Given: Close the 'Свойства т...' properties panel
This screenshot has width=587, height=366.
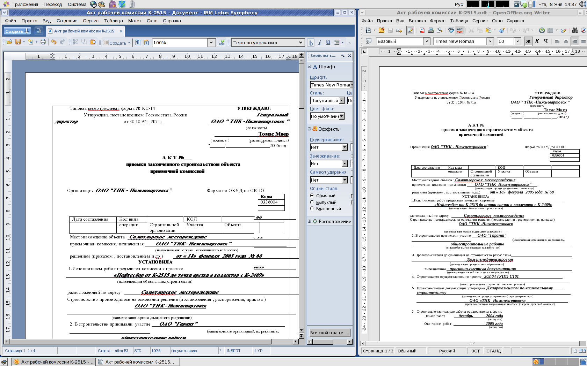Looking at the screenshot, I should [x=349, y=55].
